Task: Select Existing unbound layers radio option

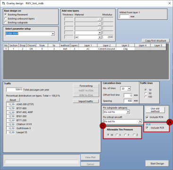Action: 6,18
